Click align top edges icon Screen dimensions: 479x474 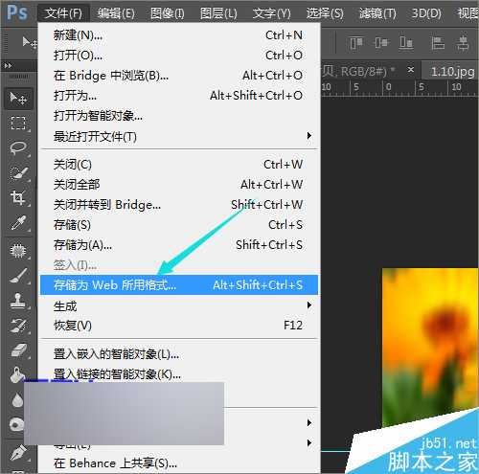click(356, 43)
